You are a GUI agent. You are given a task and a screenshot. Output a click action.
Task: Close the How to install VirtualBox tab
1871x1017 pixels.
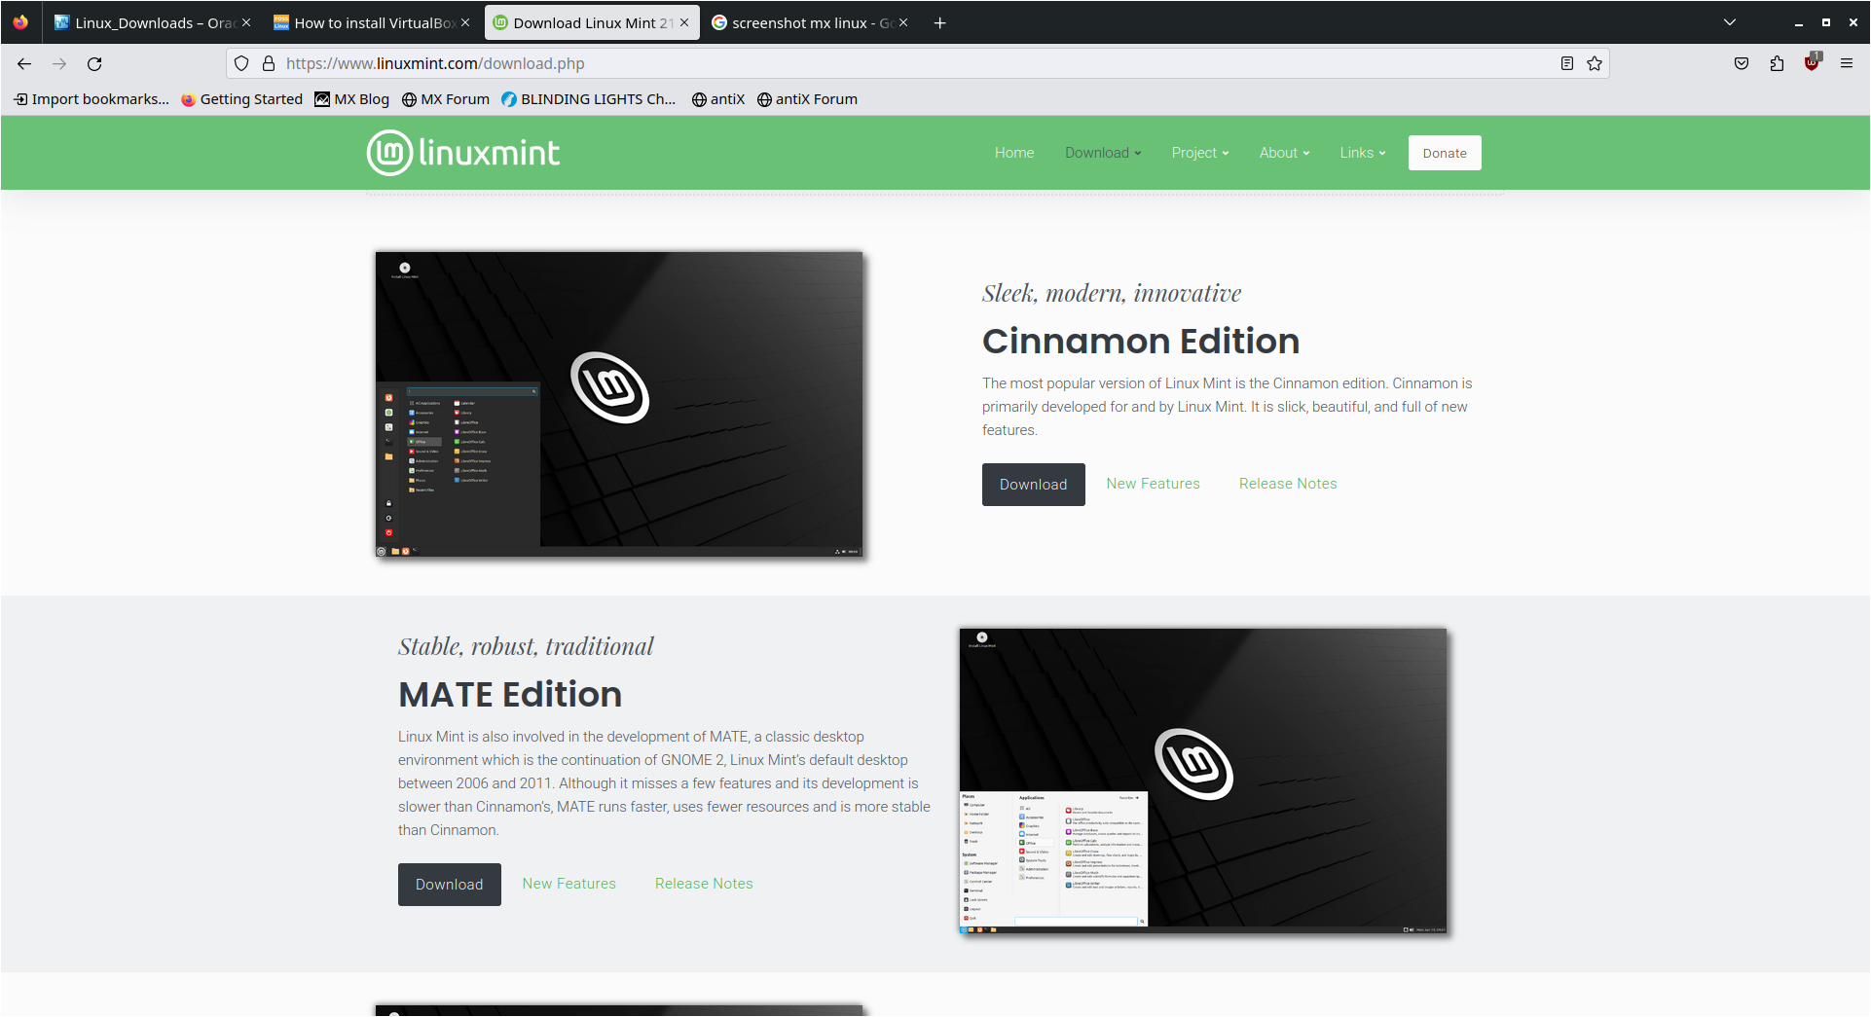click(x=465, y=23)
